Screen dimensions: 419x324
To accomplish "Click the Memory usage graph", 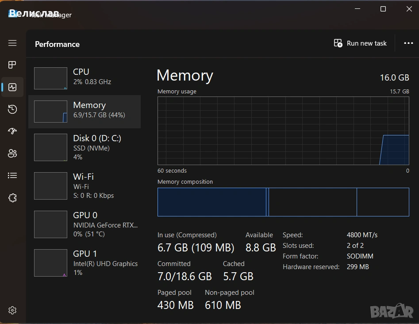I will [x=283, y=131].
